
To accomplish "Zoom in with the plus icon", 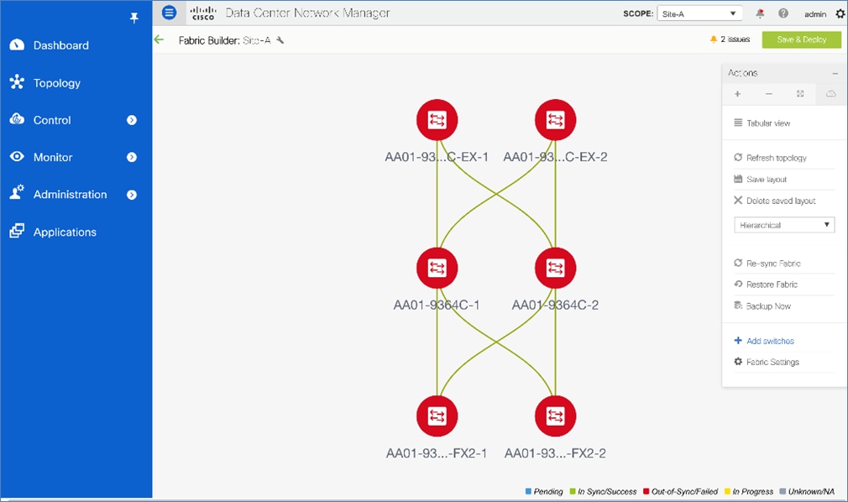I will [737, 94].
